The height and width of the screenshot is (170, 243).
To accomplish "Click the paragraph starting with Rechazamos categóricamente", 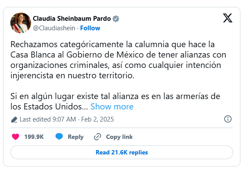I will click(118, 60).
